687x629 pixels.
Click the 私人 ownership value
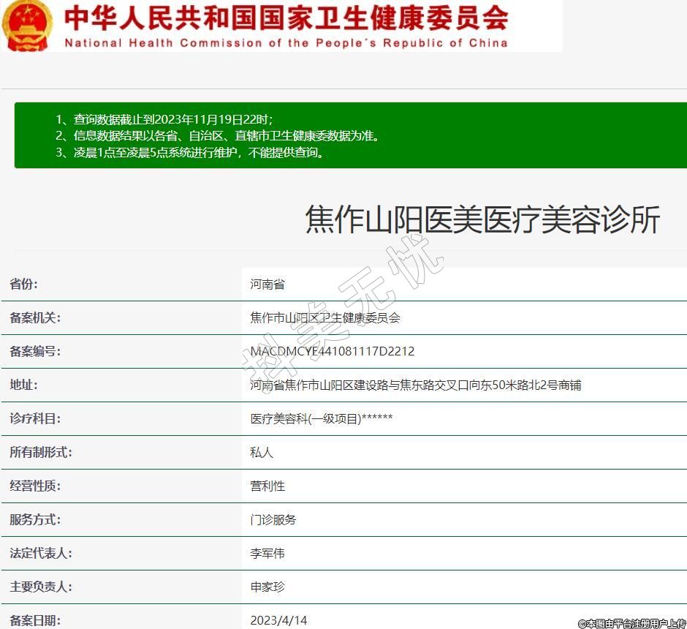(262, 452)
